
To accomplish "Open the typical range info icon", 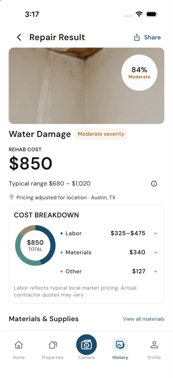I will [154, 184].
